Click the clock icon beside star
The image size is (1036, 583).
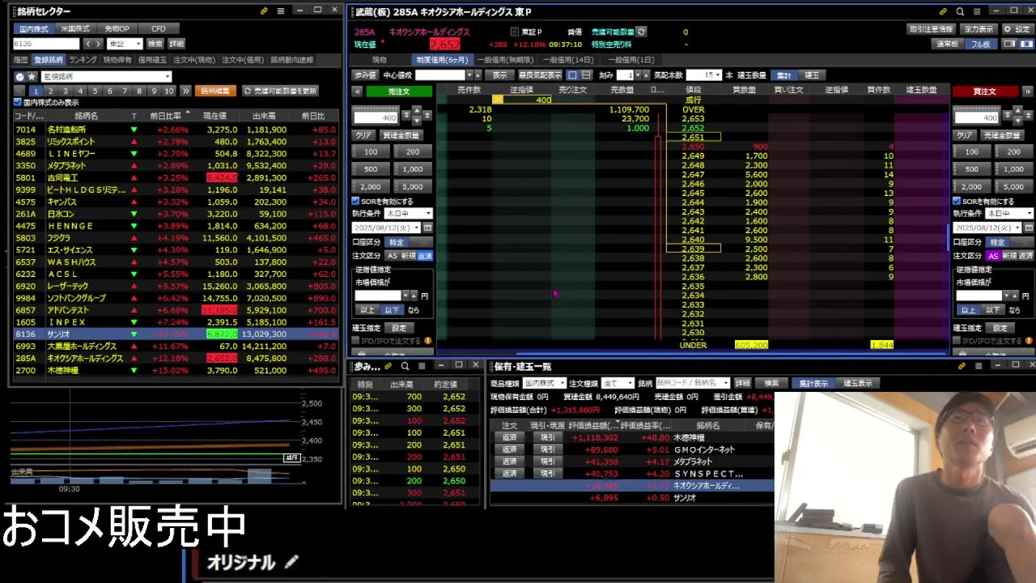[x=20, y=77]
